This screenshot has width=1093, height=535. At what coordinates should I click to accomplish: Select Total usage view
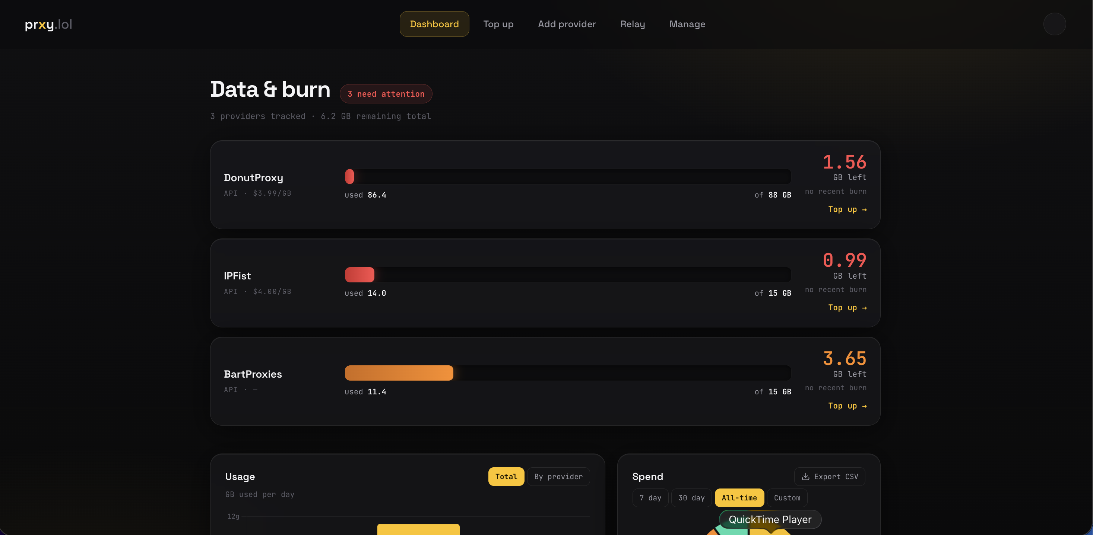506,477
